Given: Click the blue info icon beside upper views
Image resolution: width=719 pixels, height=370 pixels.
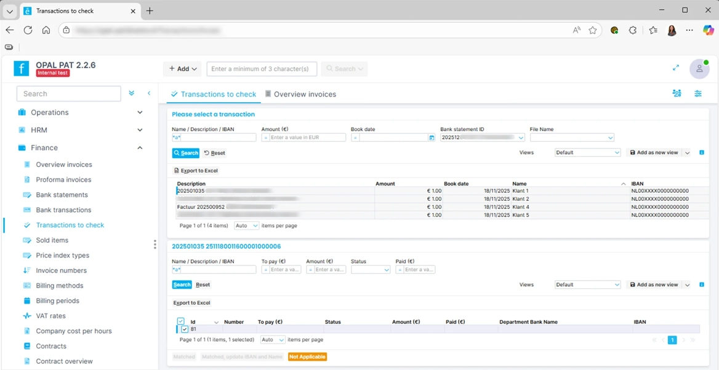Looking at the screenshot, I should click(702, 153).
